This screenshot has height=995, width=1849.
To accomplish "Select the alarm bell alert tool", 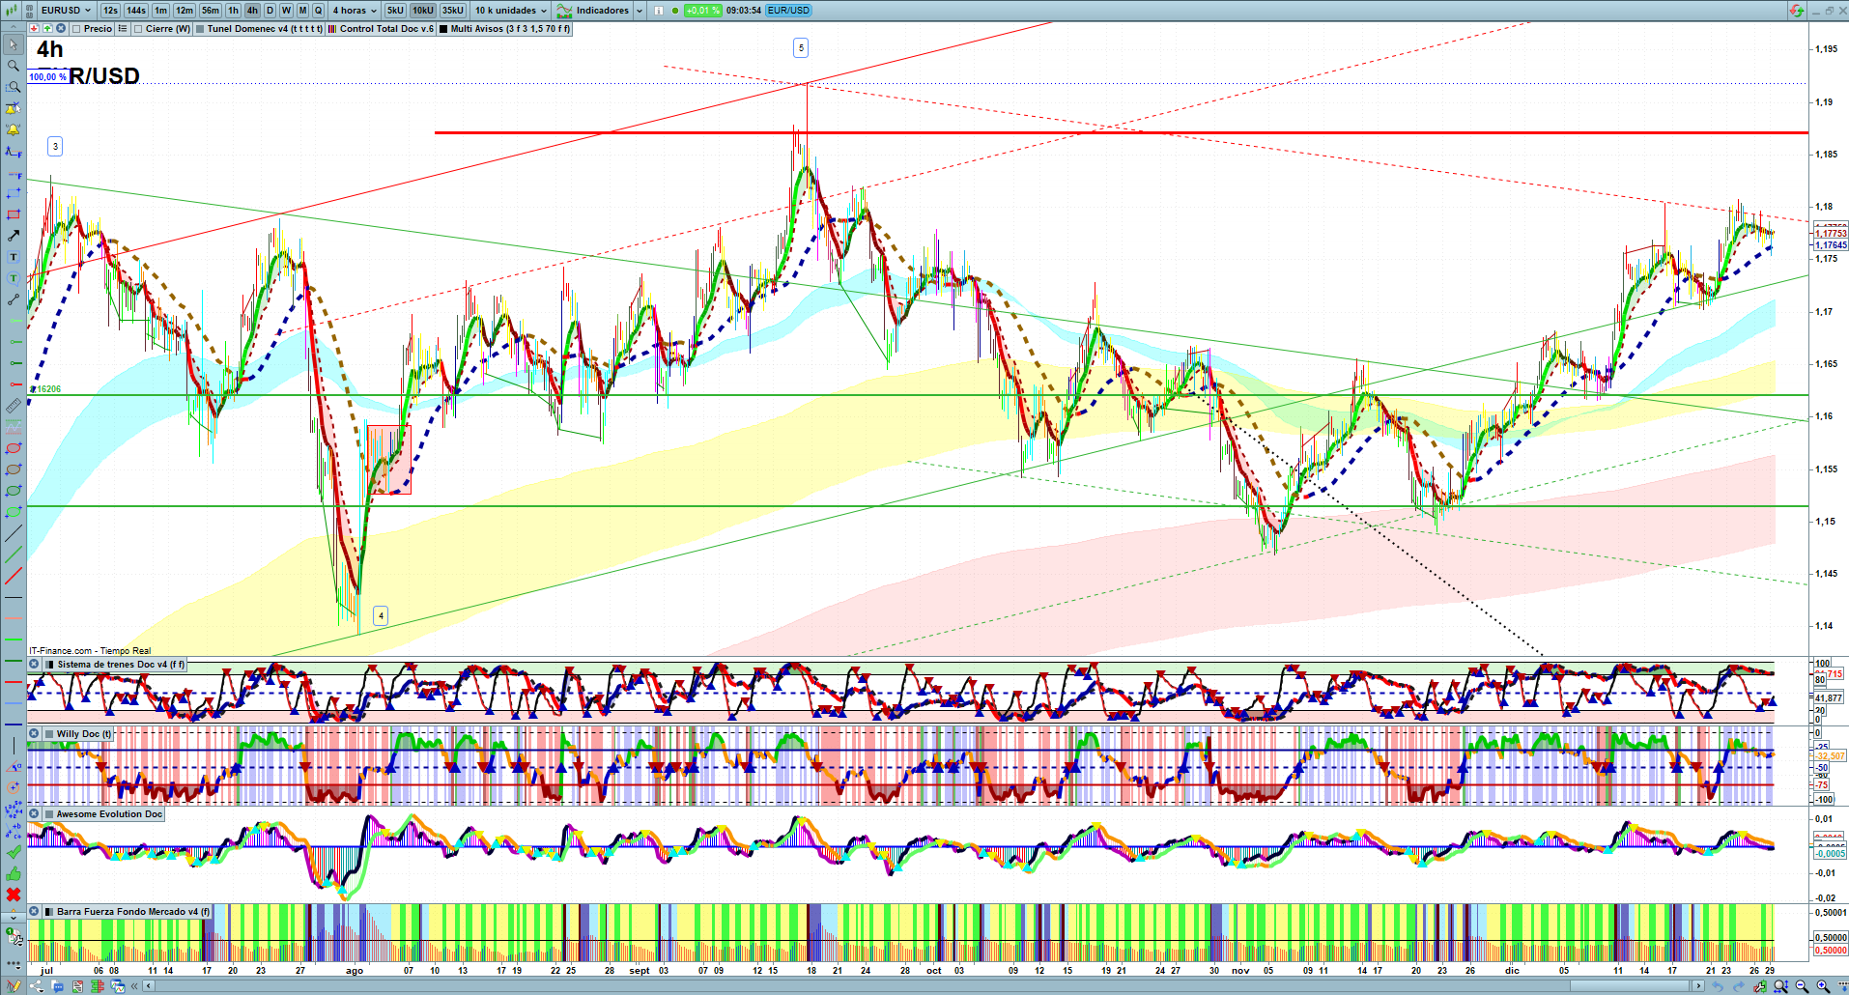I will [13, 129].
